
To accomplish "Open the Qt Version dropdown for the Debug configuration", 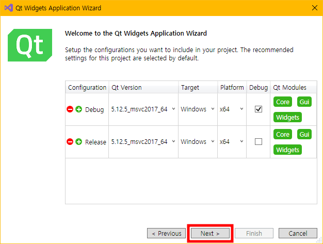I will tap(143, 109).
